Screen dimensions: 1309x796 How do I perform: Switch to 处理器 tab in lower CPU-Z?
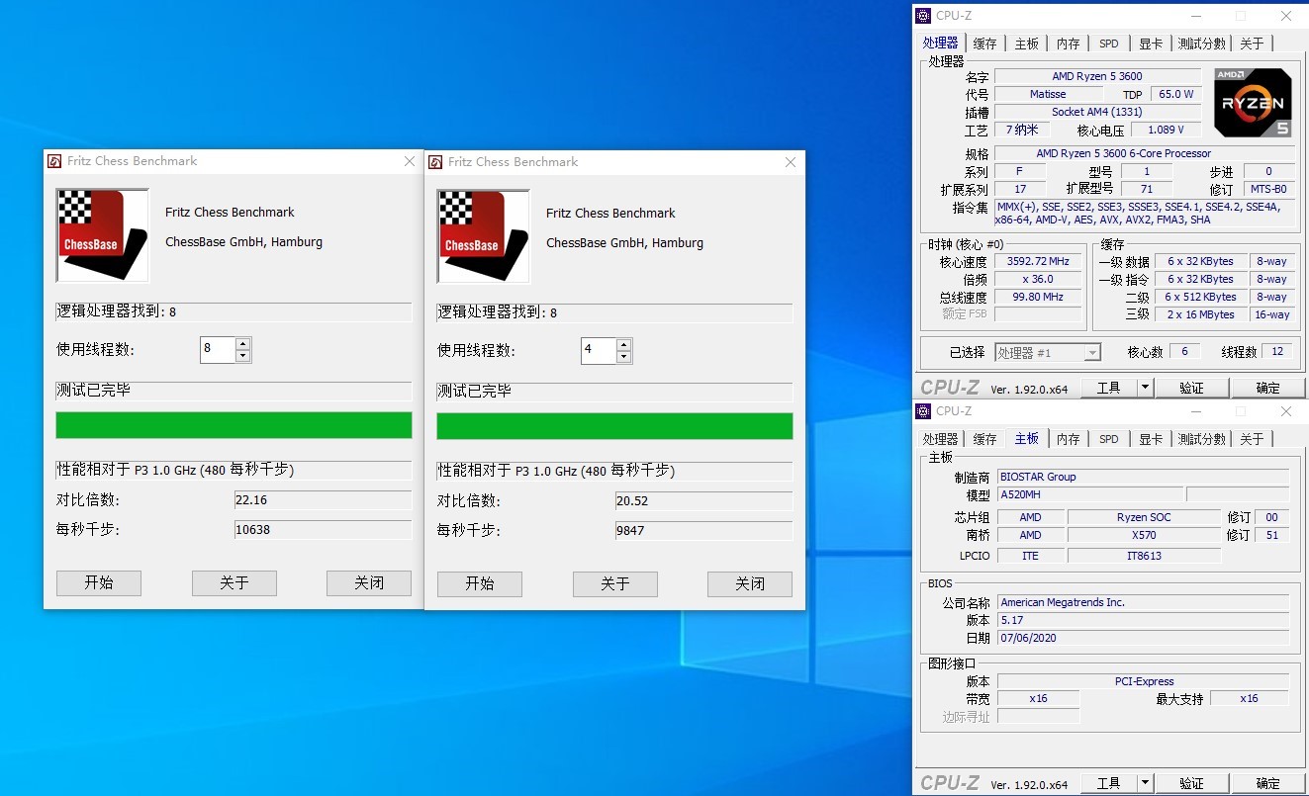click(940, 439)
